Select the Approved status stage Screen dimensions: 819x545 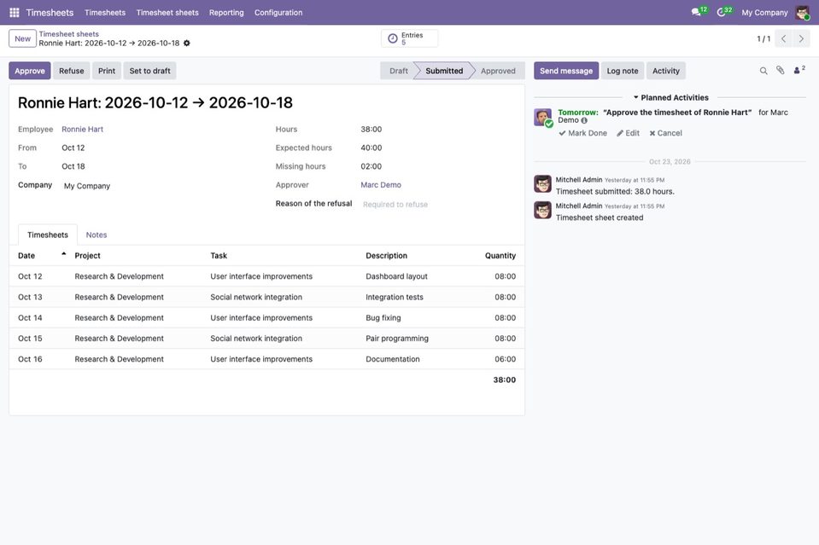[498, 71]
